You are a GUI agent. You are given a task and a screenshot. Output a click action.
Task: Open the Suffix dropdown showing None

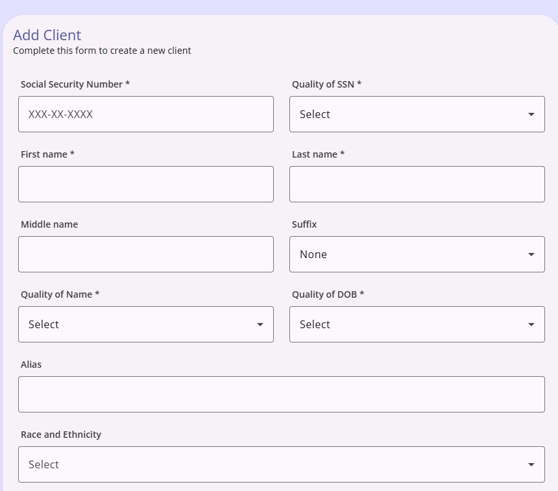point(417,254)
